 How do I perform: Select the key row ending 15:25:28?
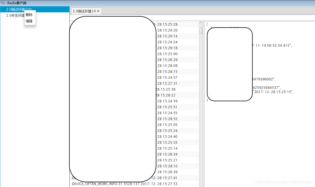(134, 24)
